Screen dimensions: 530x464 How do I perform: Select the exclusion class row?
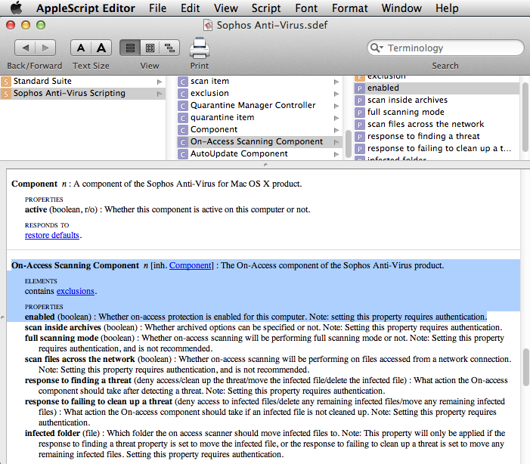259,93
